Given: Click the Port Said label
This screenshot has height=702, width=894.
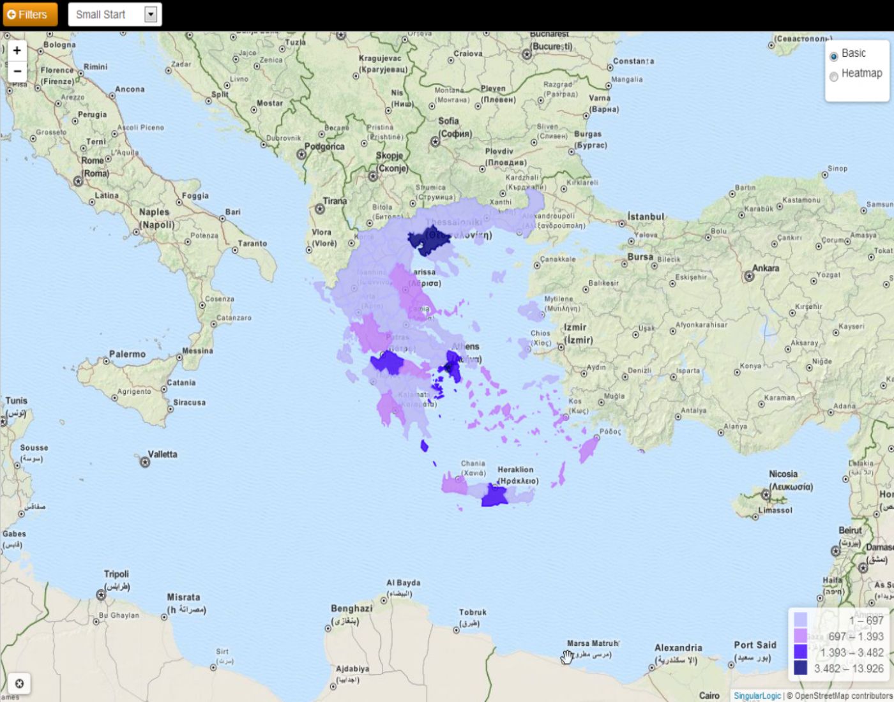Looking at the screenshot, I should 755,650.
